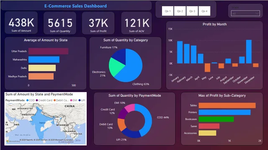This screenshot has width=268, height=150.
Task: Select the negative May profit column
Action: pos(208,67)
